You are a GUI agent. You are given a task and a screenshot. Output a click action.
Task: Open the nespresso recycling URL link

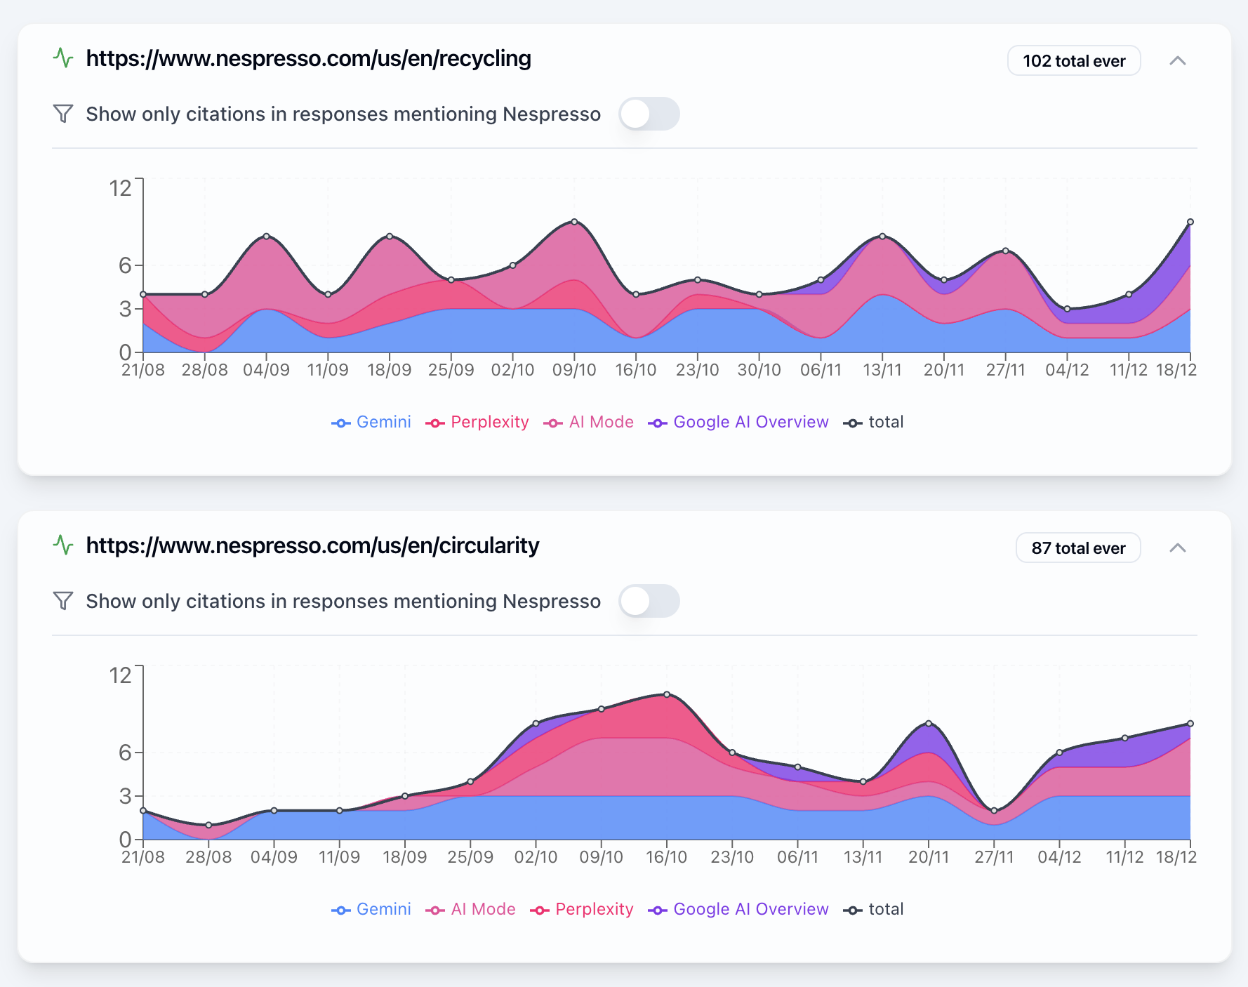pos(309,59)
